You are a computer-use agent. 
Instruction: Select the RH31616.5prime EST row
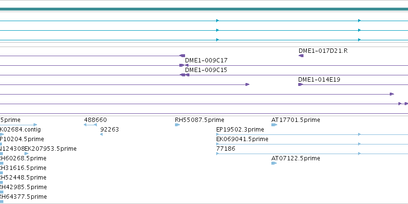tap(23, 168)
